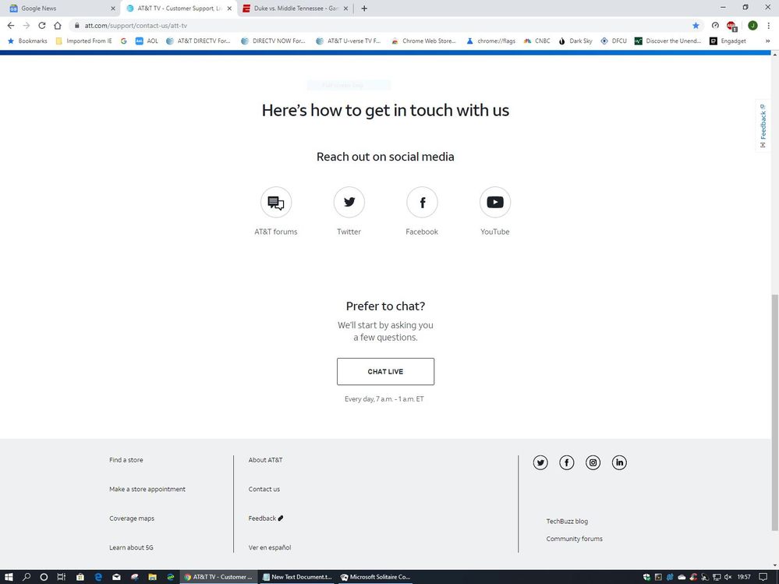Click the vertical page scrollbar thumb

coord(774,412)
